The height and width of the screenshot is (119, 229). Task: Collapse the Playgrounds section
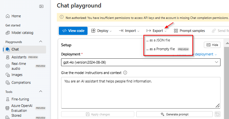41,42
